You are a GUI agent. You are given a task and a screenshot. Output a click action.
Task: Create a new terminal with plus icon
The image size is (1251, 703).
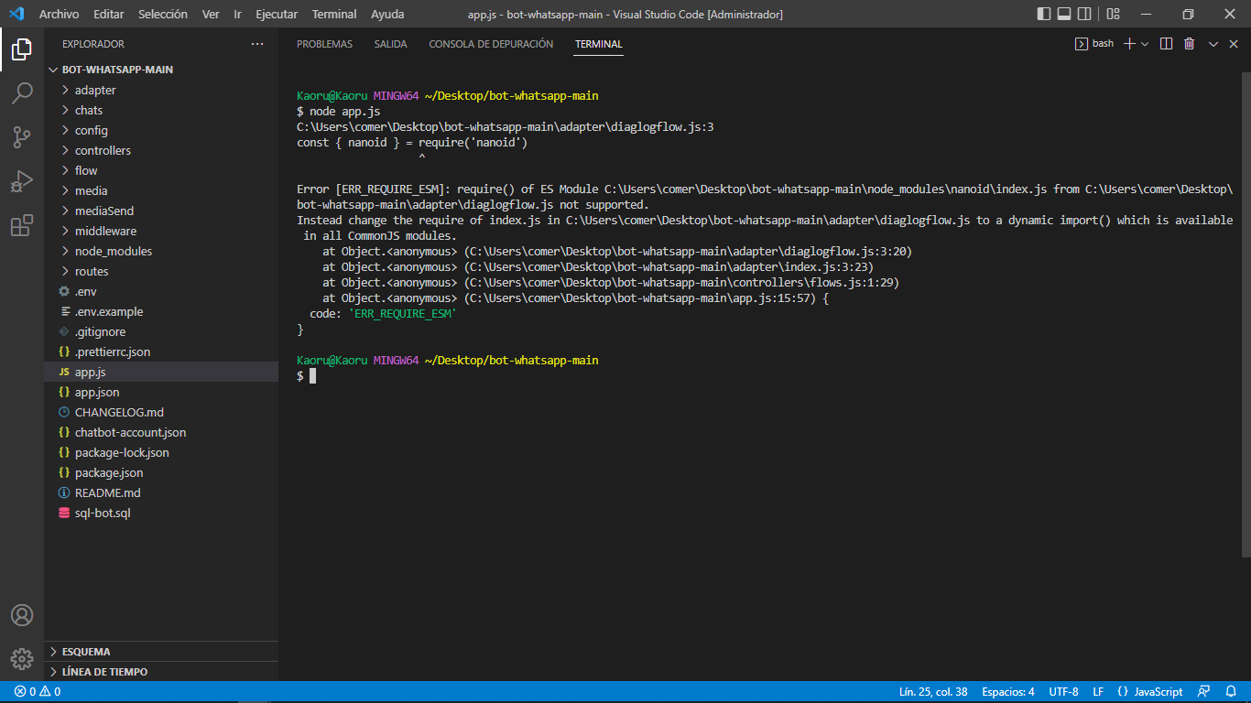pos(1129,43)
